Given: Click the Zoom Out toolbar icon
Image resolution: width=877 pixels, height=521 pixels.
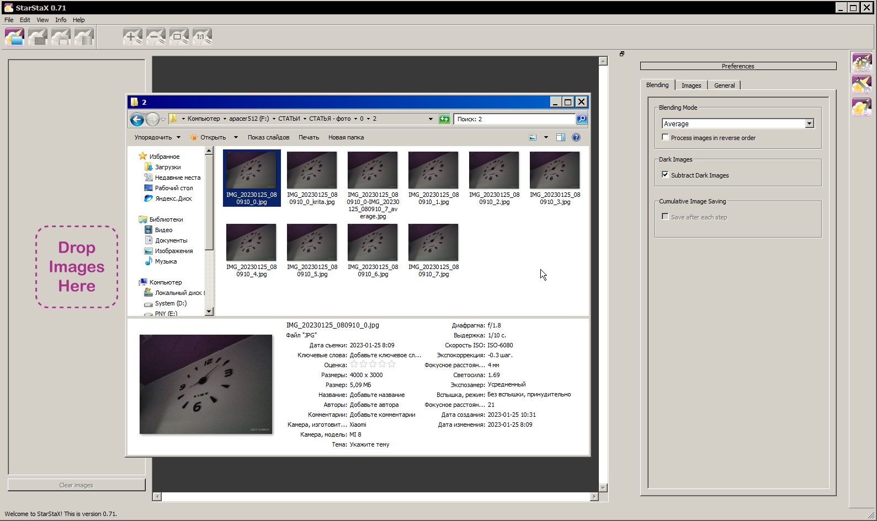Looking at the screenshot, I should pos(156,37).
